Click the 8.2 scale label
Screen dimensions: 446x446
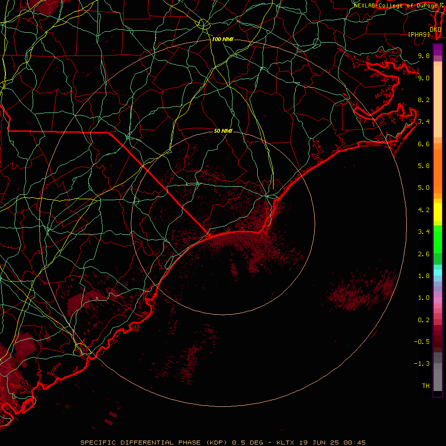point(424,100)
